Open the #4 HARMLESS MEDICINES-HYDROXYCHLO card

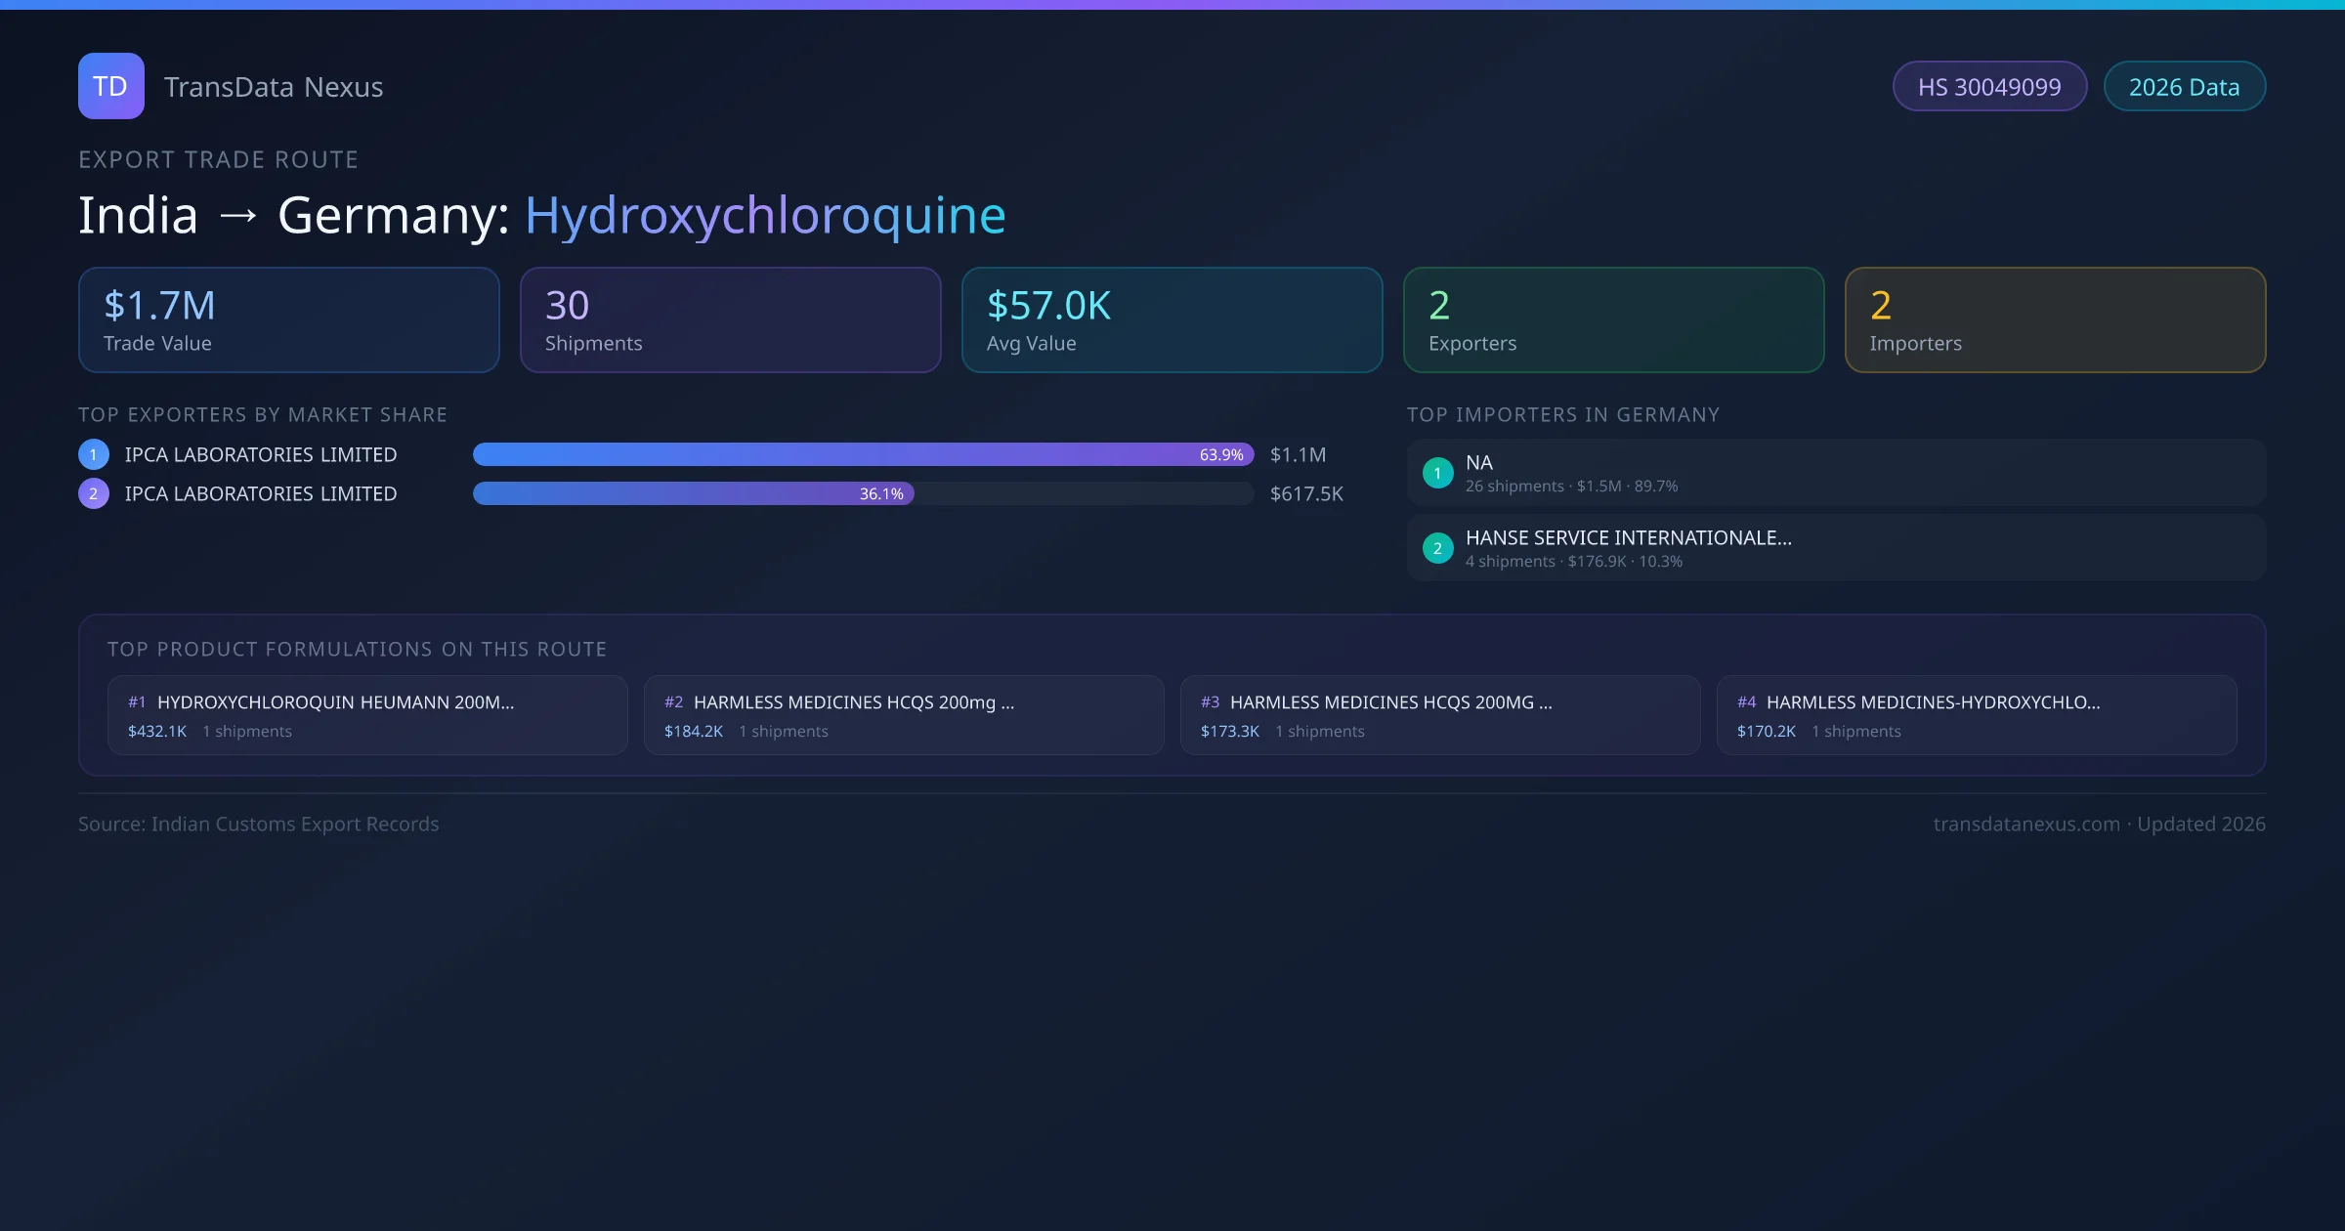click(x=1976, y=715)
